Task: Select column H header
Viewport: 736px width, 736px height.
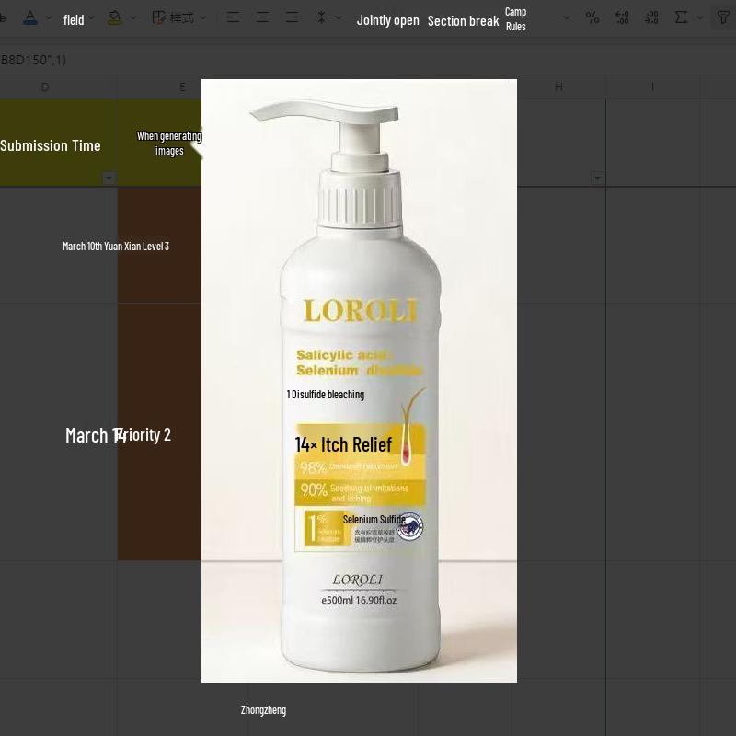Action: coord(558,86)
